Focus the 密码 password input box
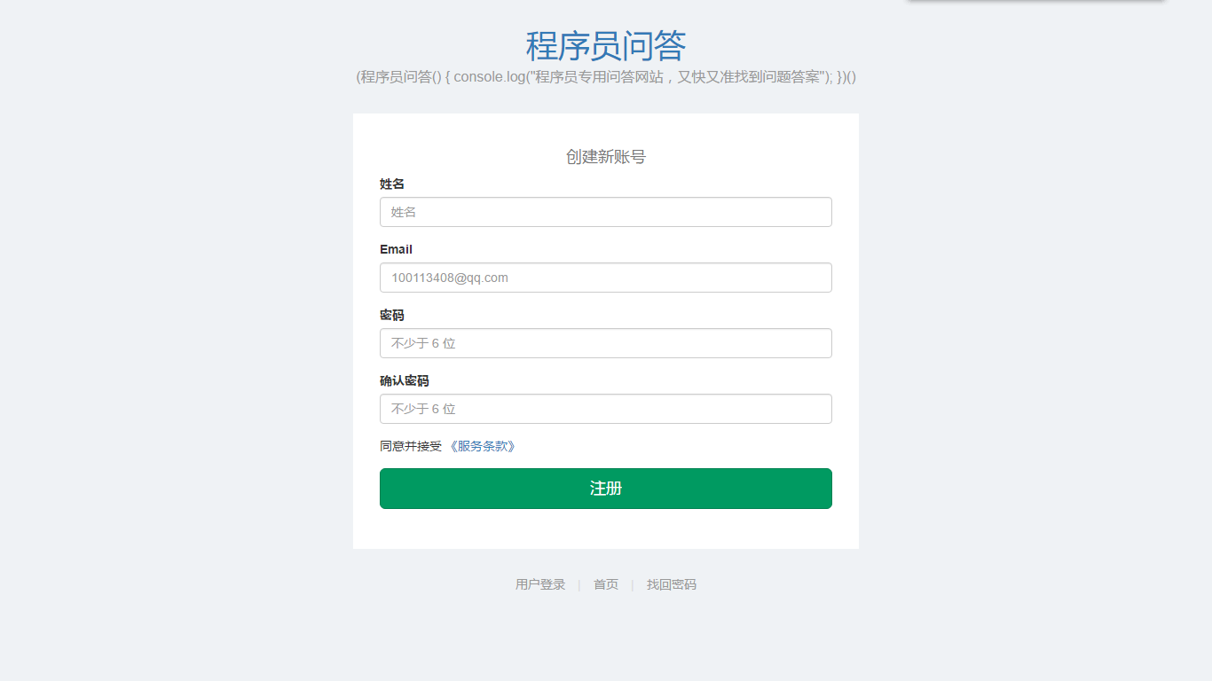This screenshot has width=1212, height=681. [606, 343]
